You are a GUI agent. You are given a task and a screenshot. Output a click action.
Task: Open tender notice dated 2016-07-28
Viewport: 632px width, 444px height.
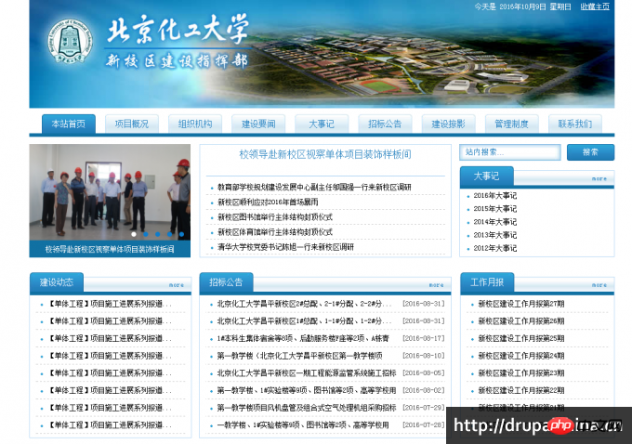pyautogui.click(x=303, y=425)
